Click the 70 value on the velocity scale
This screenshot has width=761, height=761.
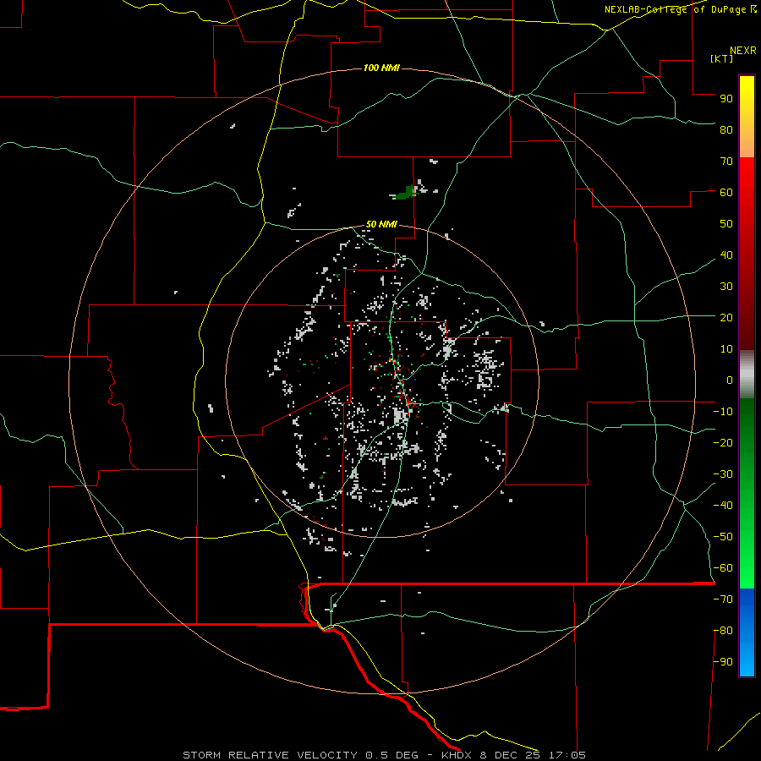coord(726,162)
